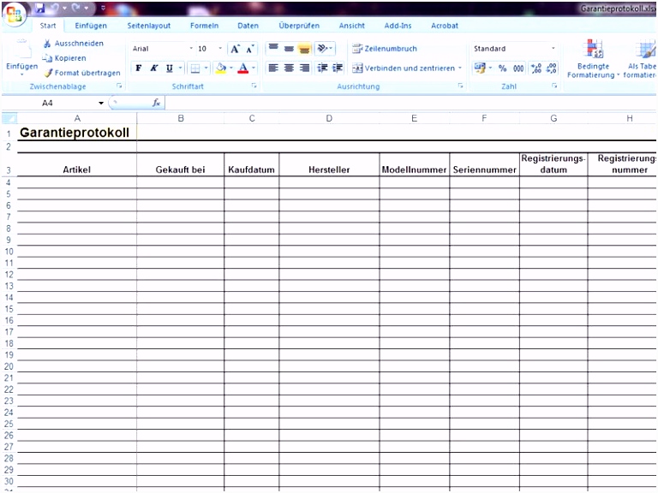
Task: Copy selection with Kopieren
Action: point(48,58)
